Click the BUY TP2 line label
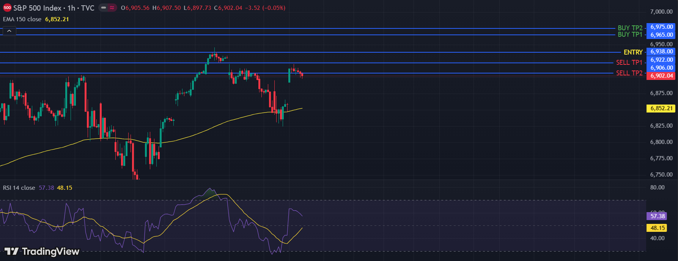The image size is (678, 261). pos(630,28)
